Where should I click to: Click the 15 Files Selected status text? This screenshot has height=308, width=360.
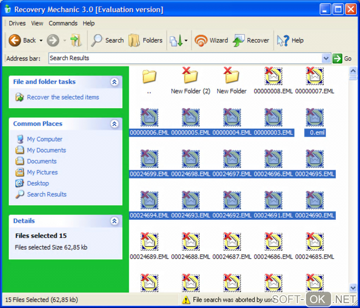(x=42, y=300)
